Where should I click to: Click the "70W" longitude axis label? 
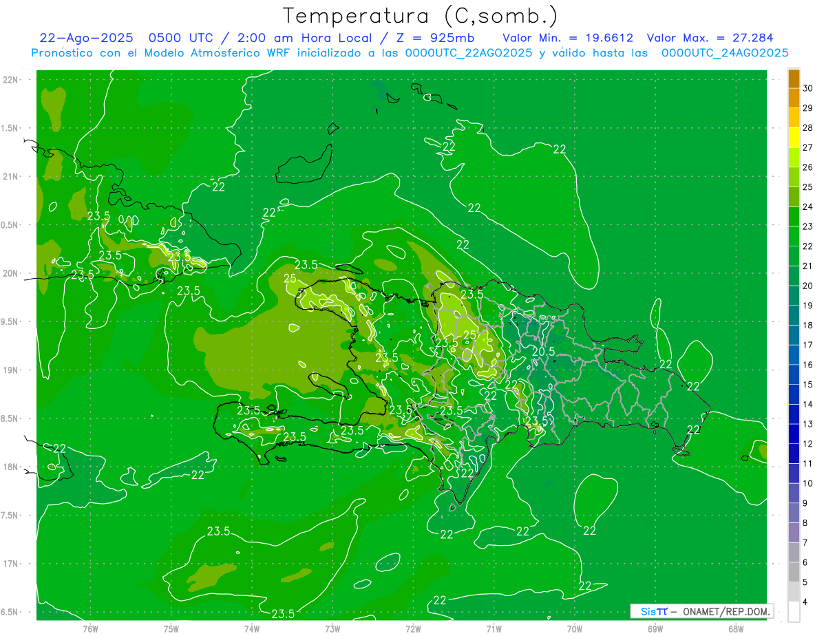575,628
